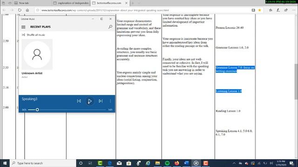Screen dimensions: 298x167
Task: Click the browser address bar URL
Action: 105,10
